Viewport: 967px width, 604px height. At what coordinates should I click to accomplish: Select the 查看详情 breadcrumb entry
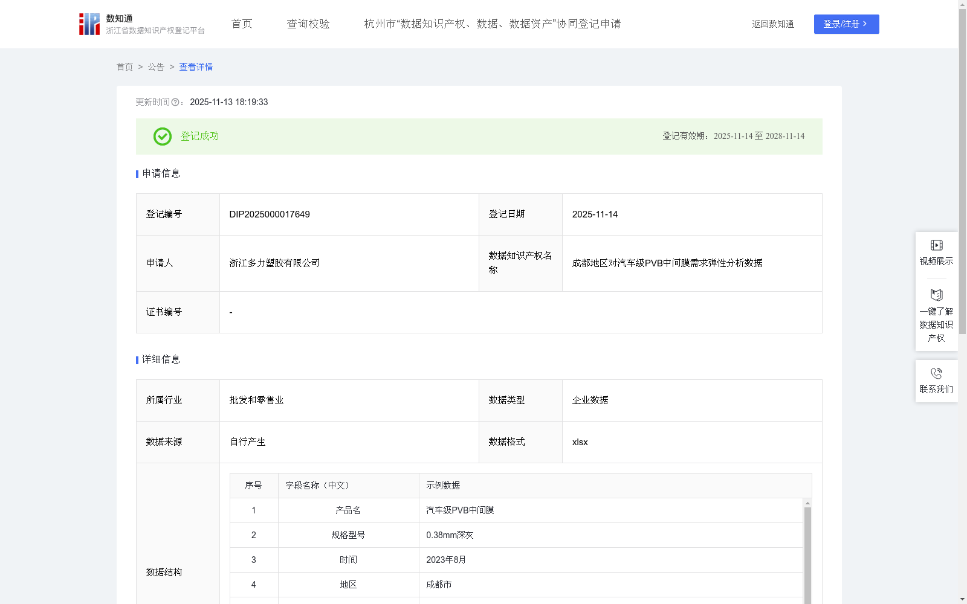pos(195,67)
